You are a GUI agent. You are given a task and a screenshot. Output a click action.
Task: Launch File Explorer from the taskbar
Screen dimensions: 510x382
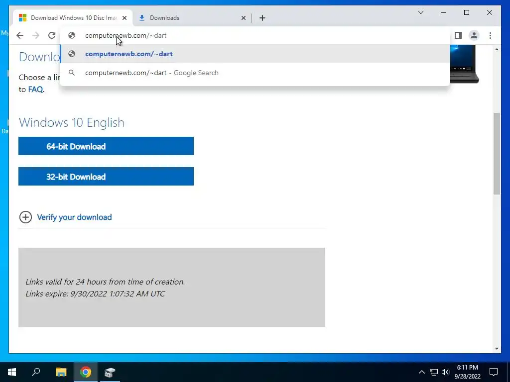click(x=61, y=372)
